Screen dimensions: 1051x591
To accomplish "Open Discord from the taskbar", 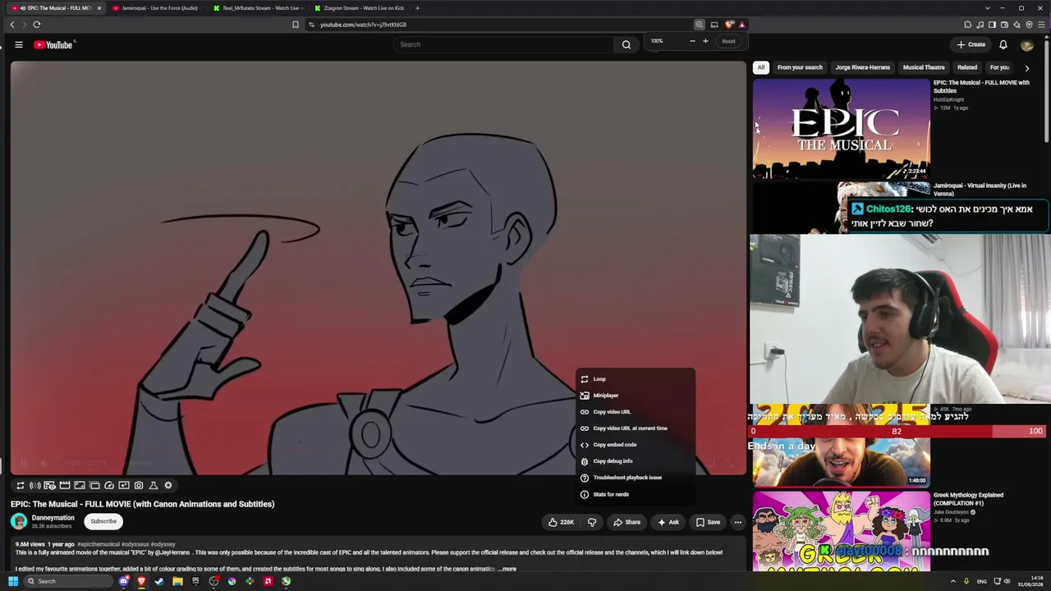I will coord(123,581).
